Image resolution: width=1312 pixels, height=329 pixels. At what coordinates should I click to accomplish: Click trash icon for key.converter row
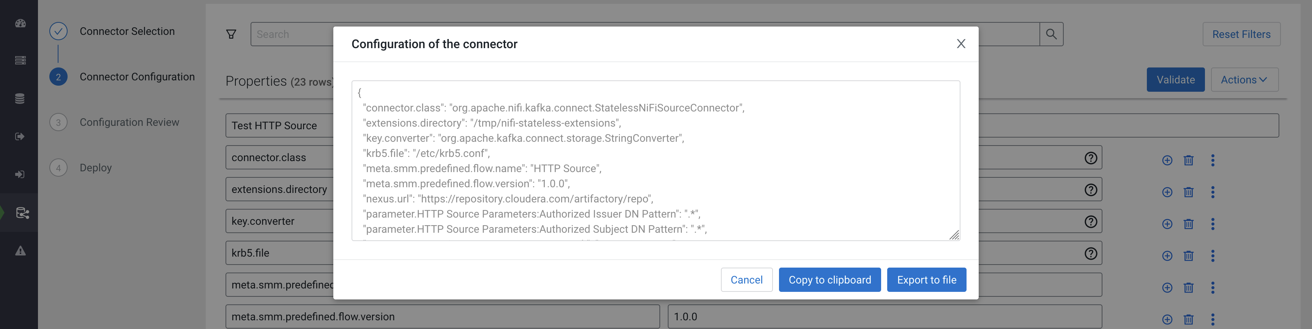[1188, 224]
